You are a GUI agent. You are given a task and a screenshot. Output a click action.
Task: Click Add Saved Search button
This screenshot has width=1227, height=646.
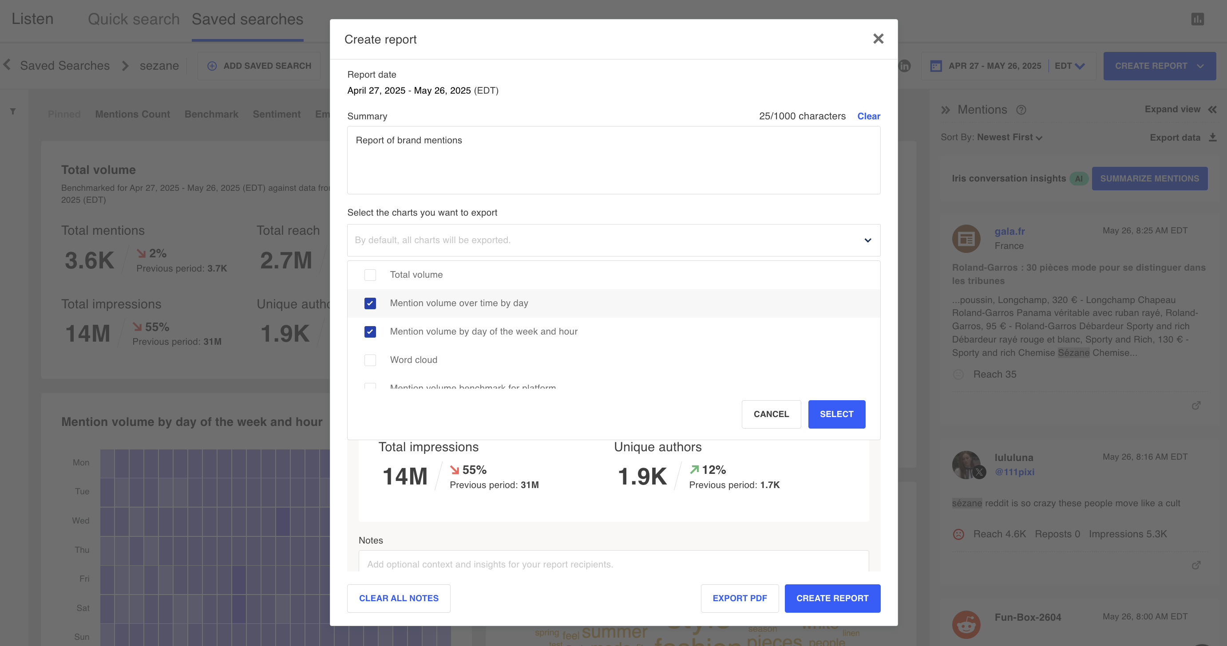point(259,66)
